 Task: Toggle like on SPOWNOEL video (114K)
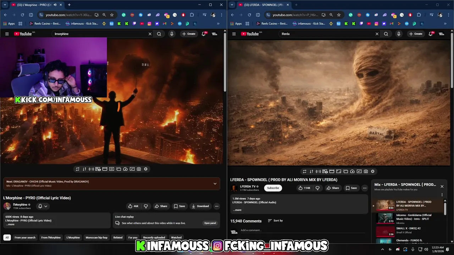click(x=305, y=188)
